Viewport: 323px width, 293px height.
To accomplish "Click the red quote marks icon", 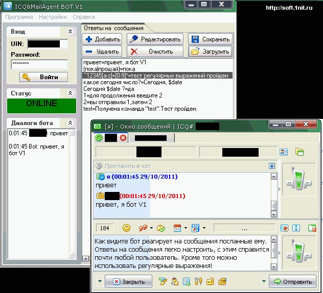I will pos(143,228).
